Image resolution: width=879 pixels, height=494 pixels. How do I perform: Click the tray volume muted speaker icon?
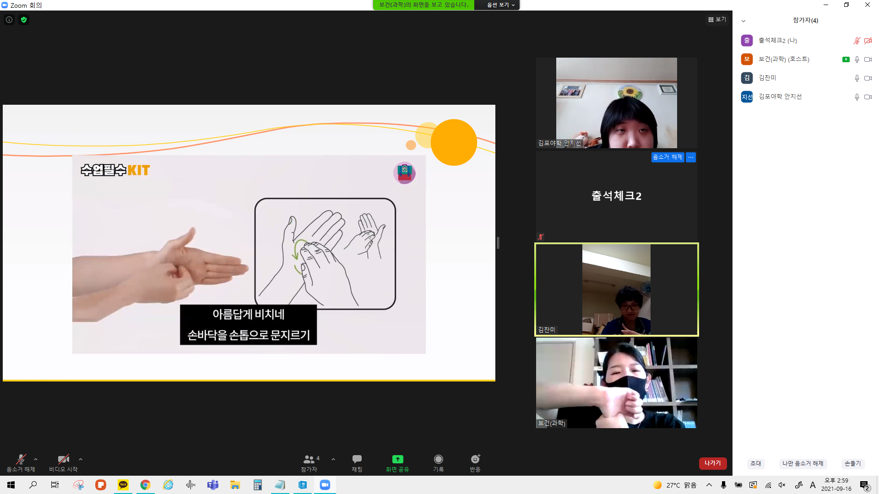782,485
